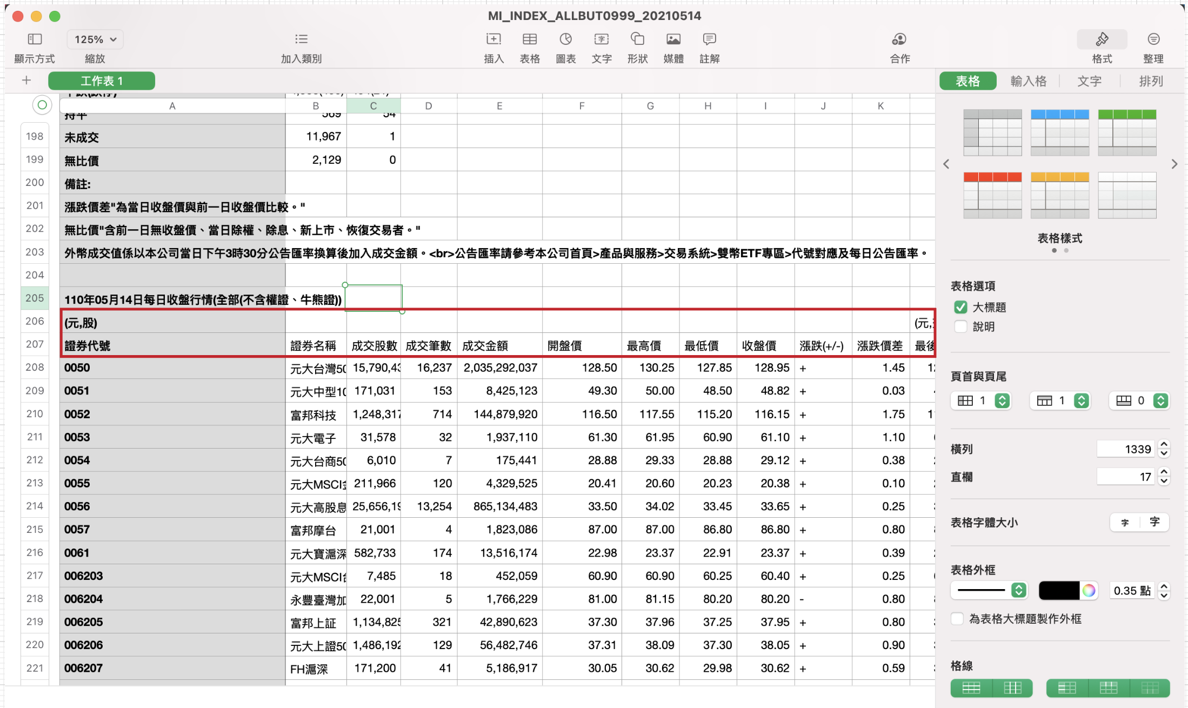Choose the blue header table style

tap(1060, 132)
